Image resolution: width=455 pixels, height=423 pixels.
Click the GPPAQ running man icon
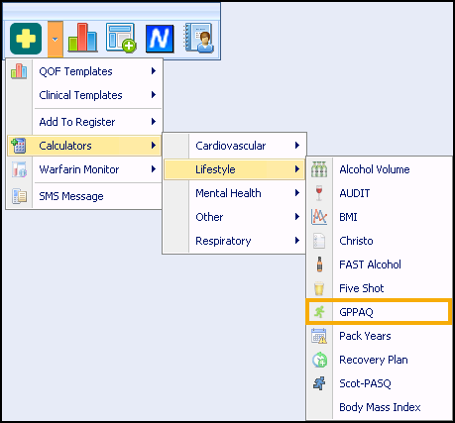point(319,312)
